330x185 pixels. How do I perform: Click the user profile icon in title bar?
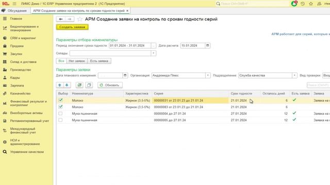(x=319, y=4)
